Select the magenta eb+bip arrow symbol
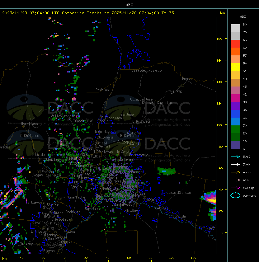Viewport: 259px width, 262px height. click(235, 188)
